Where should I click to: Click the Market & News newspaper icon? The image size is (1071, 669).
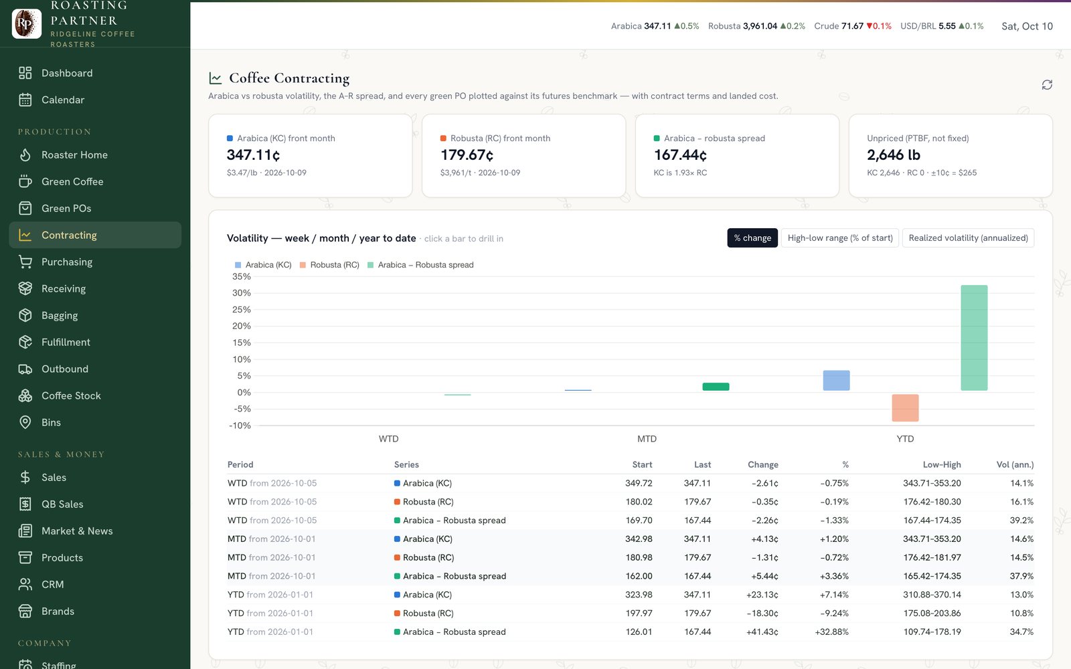coord(25,531)
